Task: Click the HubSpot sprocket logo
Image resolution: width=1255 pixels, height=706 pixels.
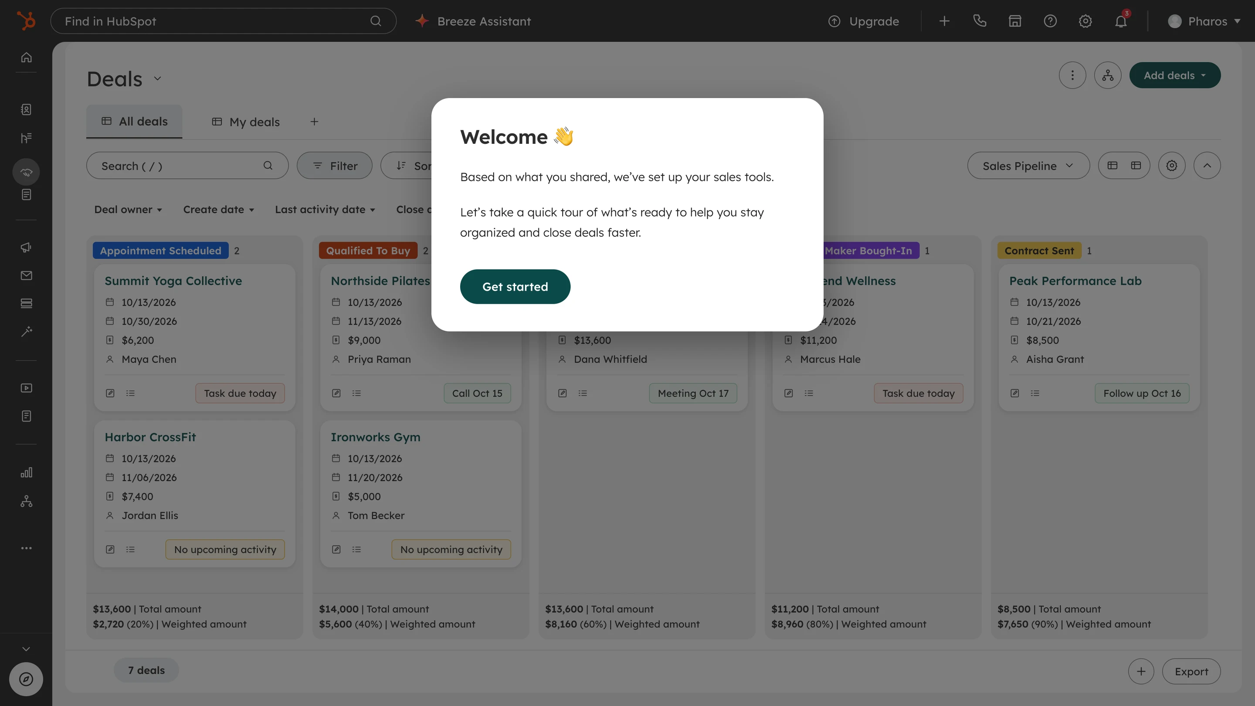Action: click(26, 21)
